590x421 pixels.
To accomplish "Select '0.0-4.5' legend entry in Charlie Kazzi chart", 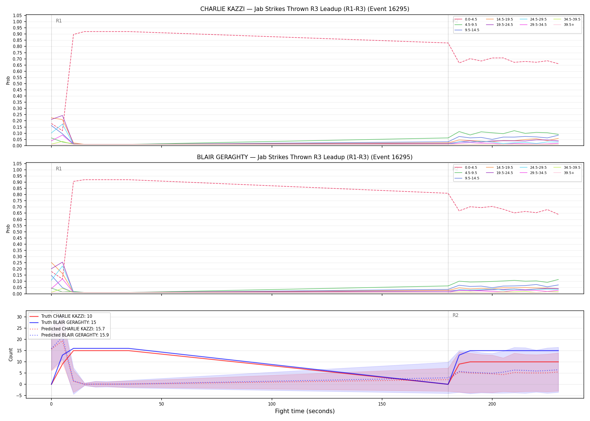I will pyautogui.click(x=466, y=19).
